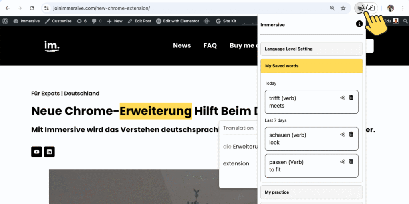Play pronunciation of schauen
Image resolution: width=409 pixels, height=204 pixels.
[342, 135]
